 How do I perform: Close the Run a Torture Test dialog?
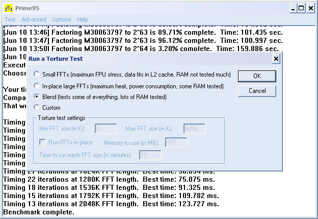click(x=276, y=59)
